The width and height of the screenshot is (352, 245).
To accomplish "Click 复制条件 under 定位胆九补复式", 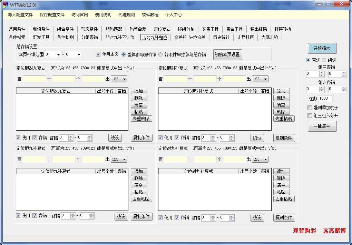I will [141, 216].
